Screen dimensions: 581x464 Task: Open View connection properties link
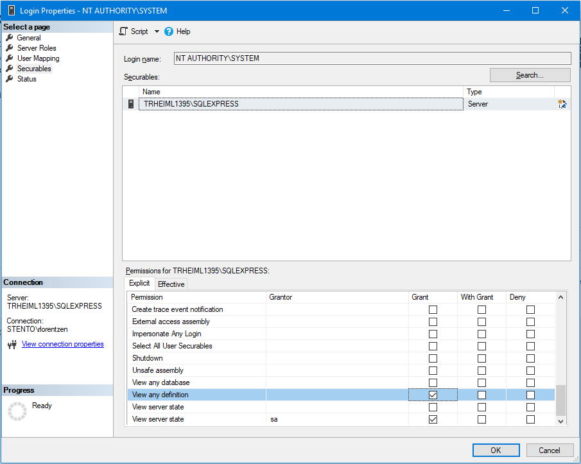click(x=62, y=344)
